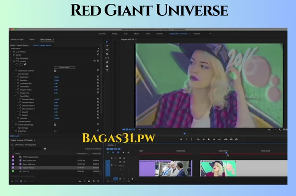Open the Source (no clips) tab
296x196 pixels.
pyautogui.click(x=17, y=39)
